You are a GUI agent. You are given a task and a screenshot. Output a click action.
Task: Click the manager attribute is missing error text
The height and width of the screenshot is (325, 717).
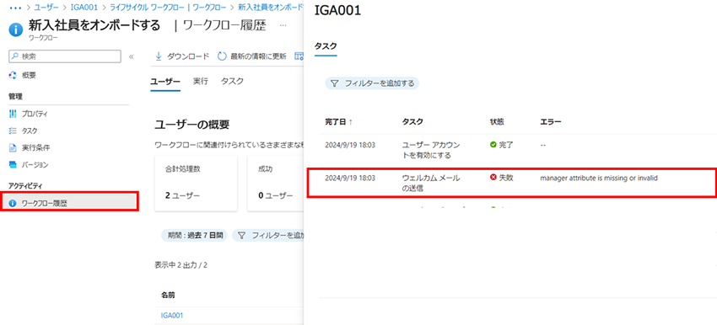[x=599, y=178]
